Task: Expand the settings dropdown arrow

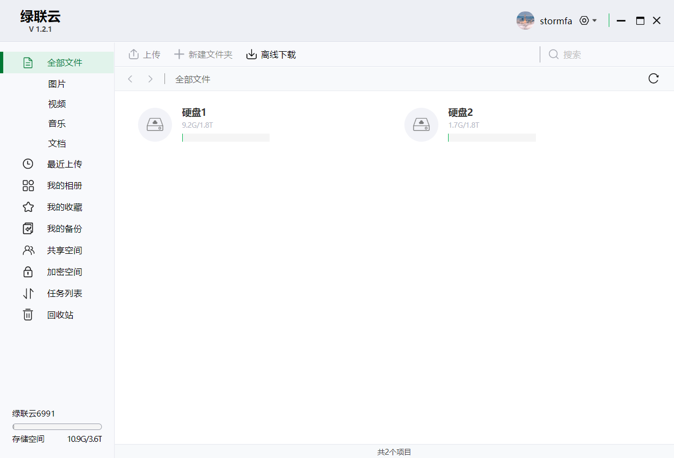Action: (595, 20)
